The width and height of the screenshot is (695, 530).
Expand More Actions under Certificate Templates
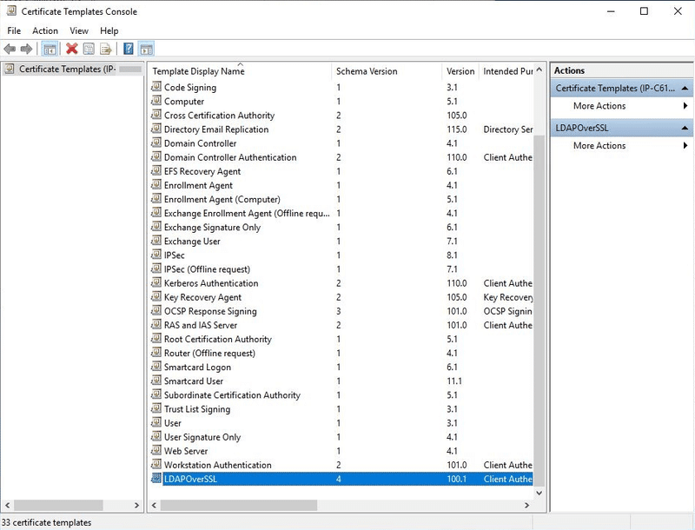[599, 106]
